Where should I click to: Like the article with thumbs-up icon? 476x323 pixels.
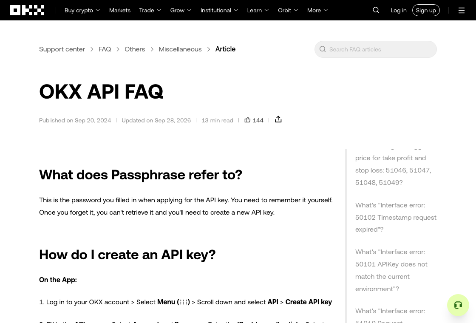[247, 120]
